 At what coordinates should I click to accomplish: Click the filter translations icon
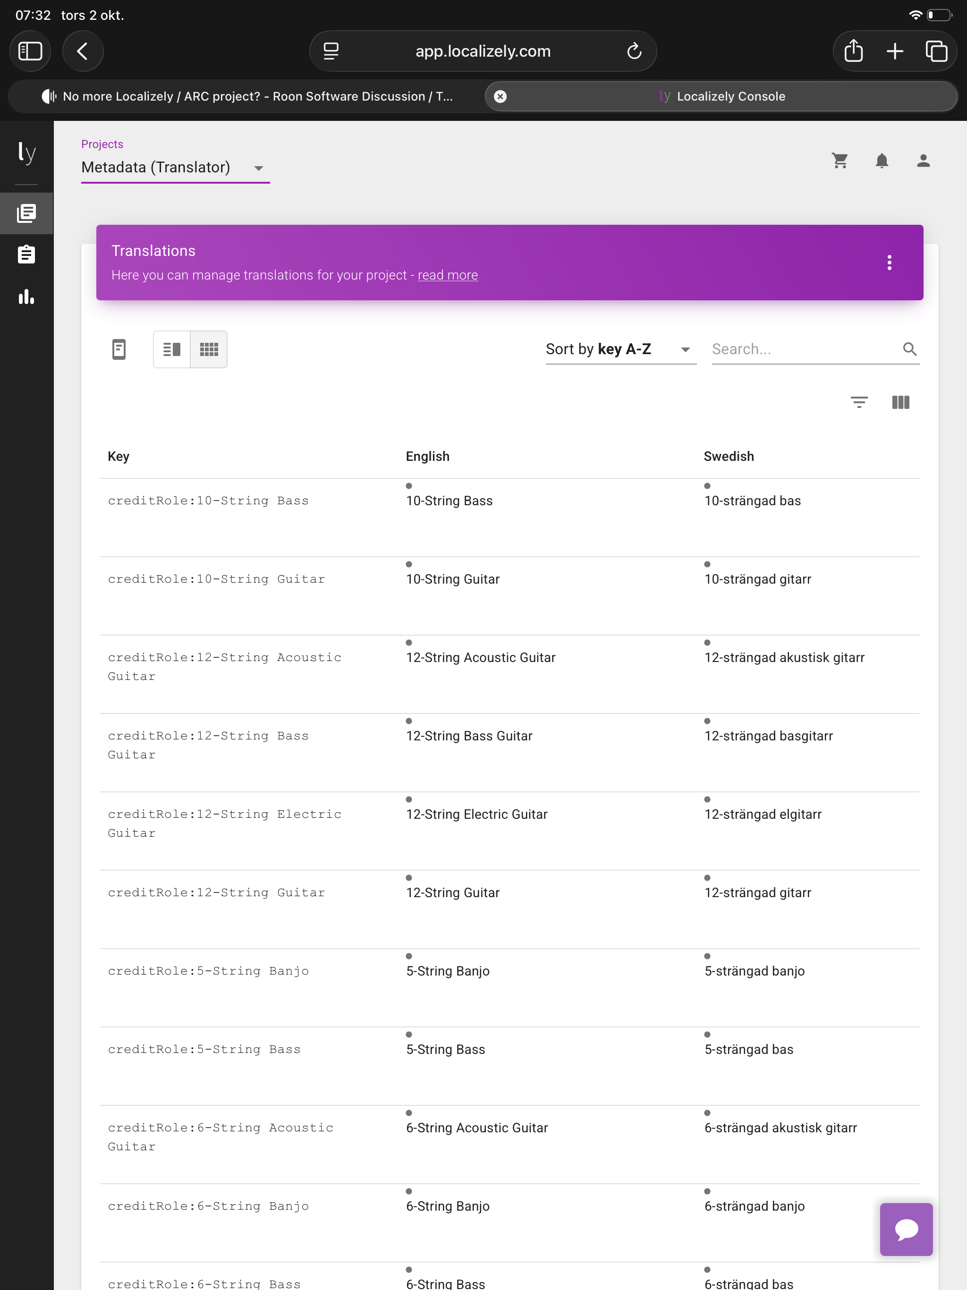[x=858, y=402]
